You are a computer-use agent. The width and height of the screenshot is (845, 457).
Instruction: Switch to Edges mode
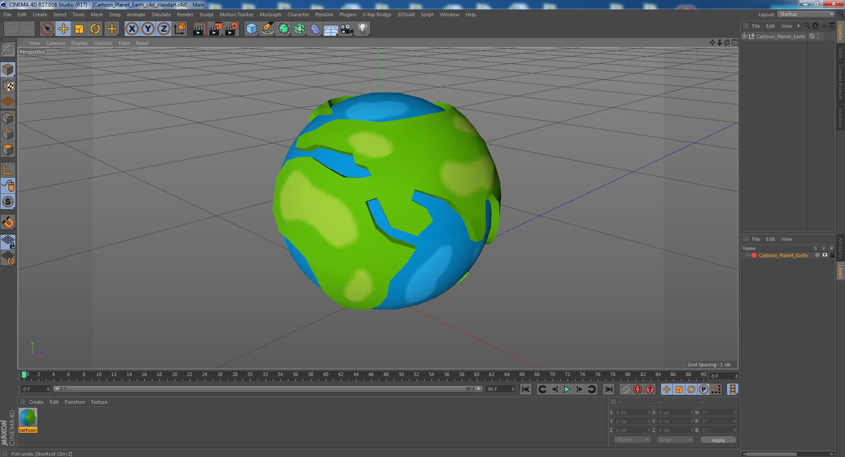(8, 134)
